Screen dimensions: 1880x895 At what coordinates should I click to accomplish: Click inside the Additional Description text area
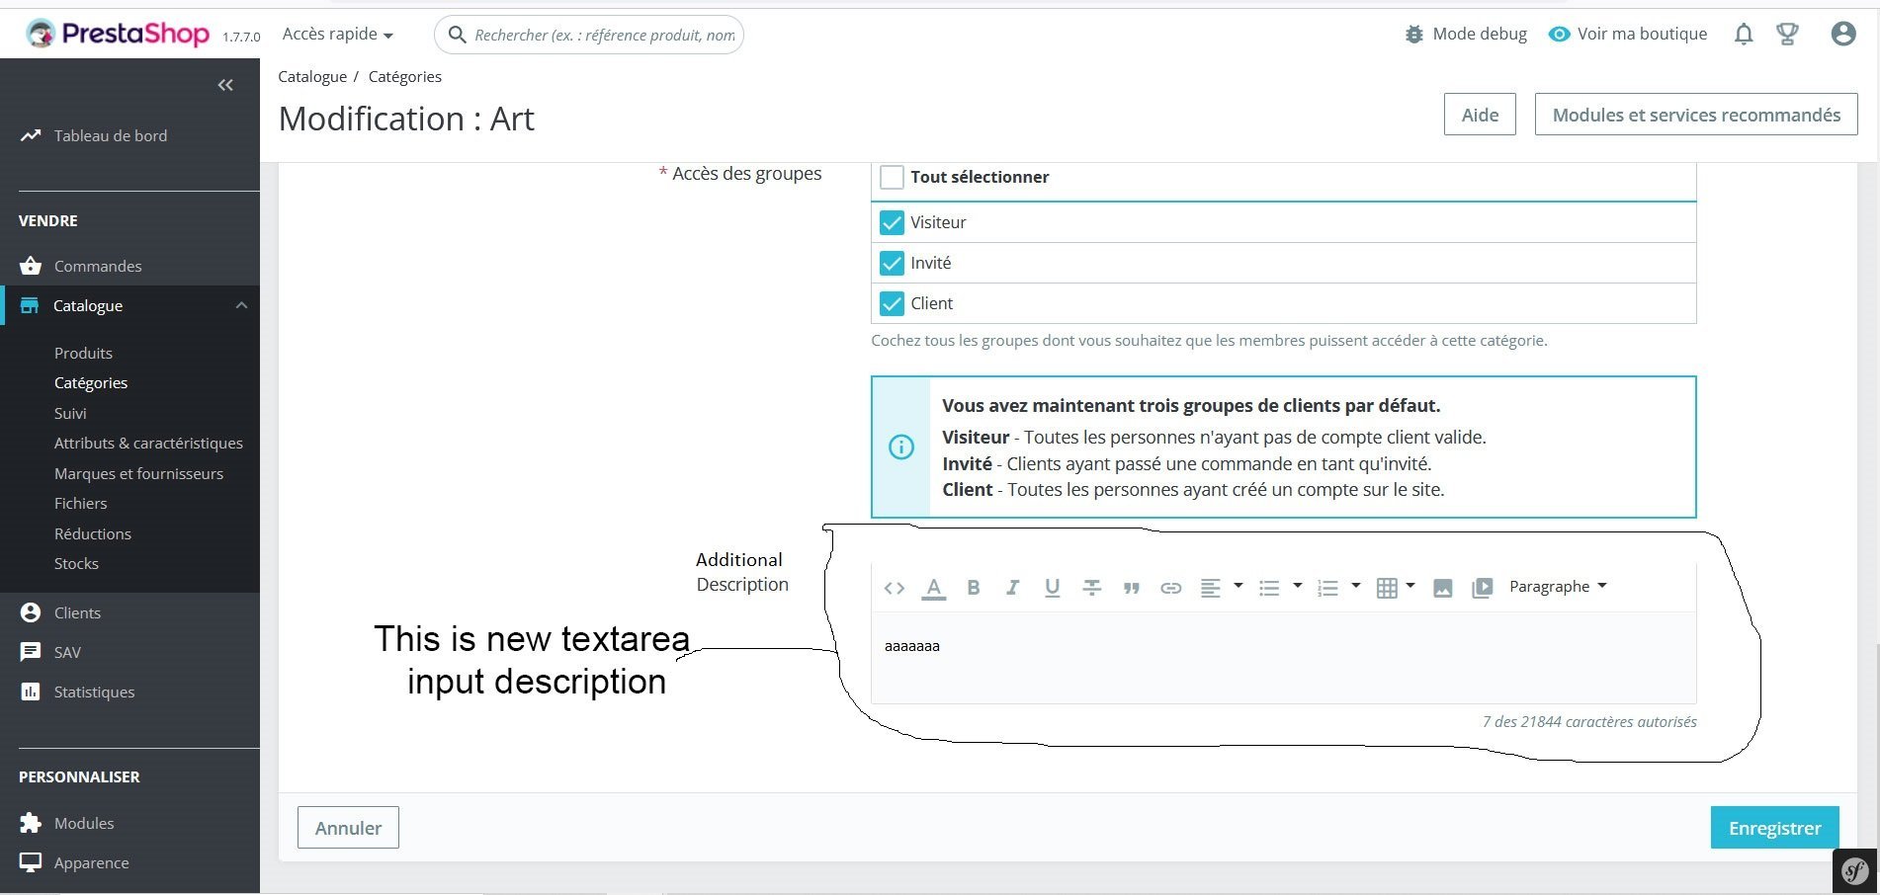(x=1283, y=657)
